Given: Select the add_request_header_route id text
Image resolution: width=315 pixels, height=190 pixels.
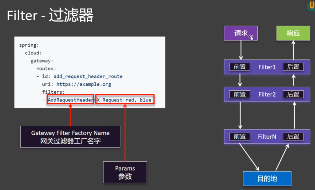Looking at the screenshot, I should pos(88,76).
